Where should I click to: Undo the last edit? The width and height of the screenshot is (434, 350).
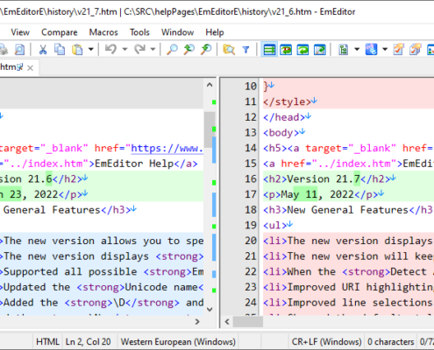pyautogui.click(x=111, y=49)
